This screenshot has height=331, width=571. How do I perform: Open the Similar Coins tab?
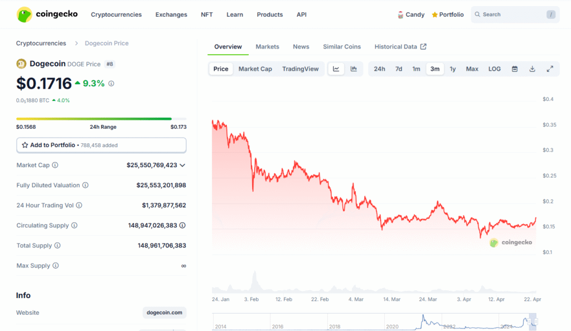pos(342,47)
